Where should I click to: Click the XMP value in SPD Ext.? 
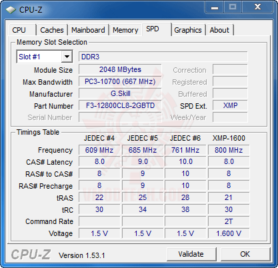point(230,105)
